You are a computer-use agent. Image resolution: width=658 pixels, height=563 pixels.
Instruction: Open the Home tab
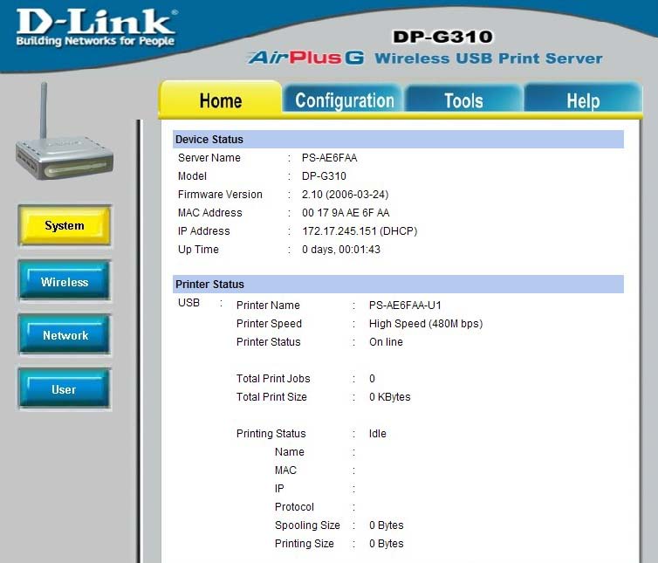tap(220, 100)
